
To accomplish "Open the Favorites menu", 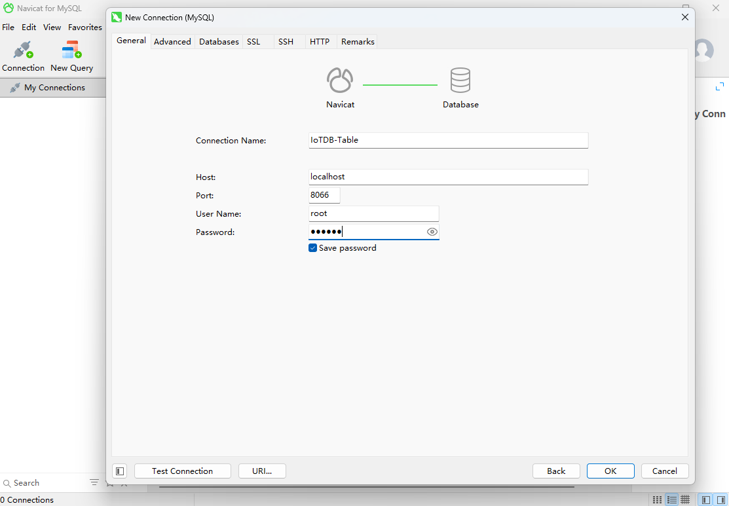I will [x=85, y=27].
